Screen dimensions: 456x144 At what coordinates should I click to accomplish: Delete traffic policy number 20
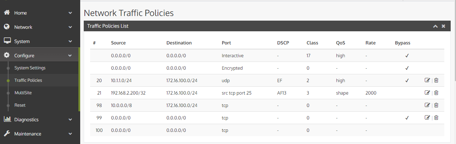436,80
